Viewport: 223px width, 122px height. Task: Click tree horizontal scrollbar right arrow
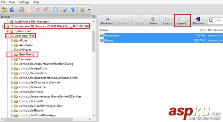tap(90, 119)
